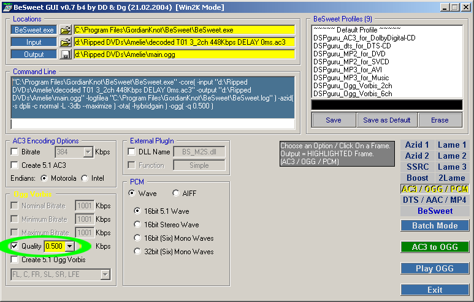Uncheck the Ogg Quality checkbox
This screenshot has width=474, height=302.
(x=14, y=246)
